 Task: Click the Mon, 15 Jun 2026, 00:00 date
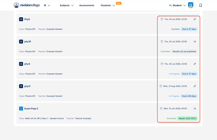[x=175, y=109]
